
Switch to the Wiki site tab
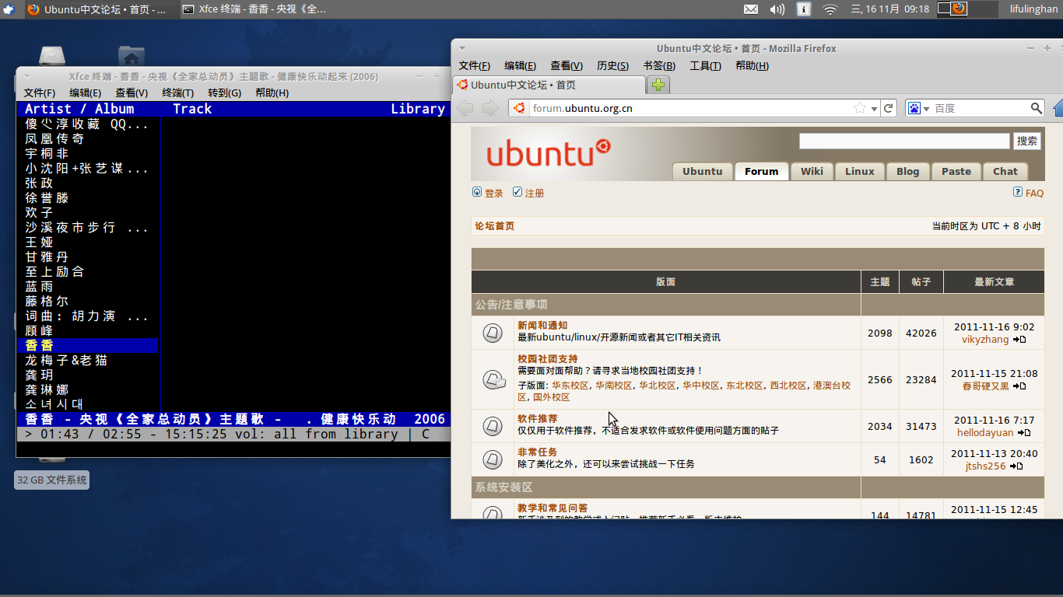(x=812, y=171)
